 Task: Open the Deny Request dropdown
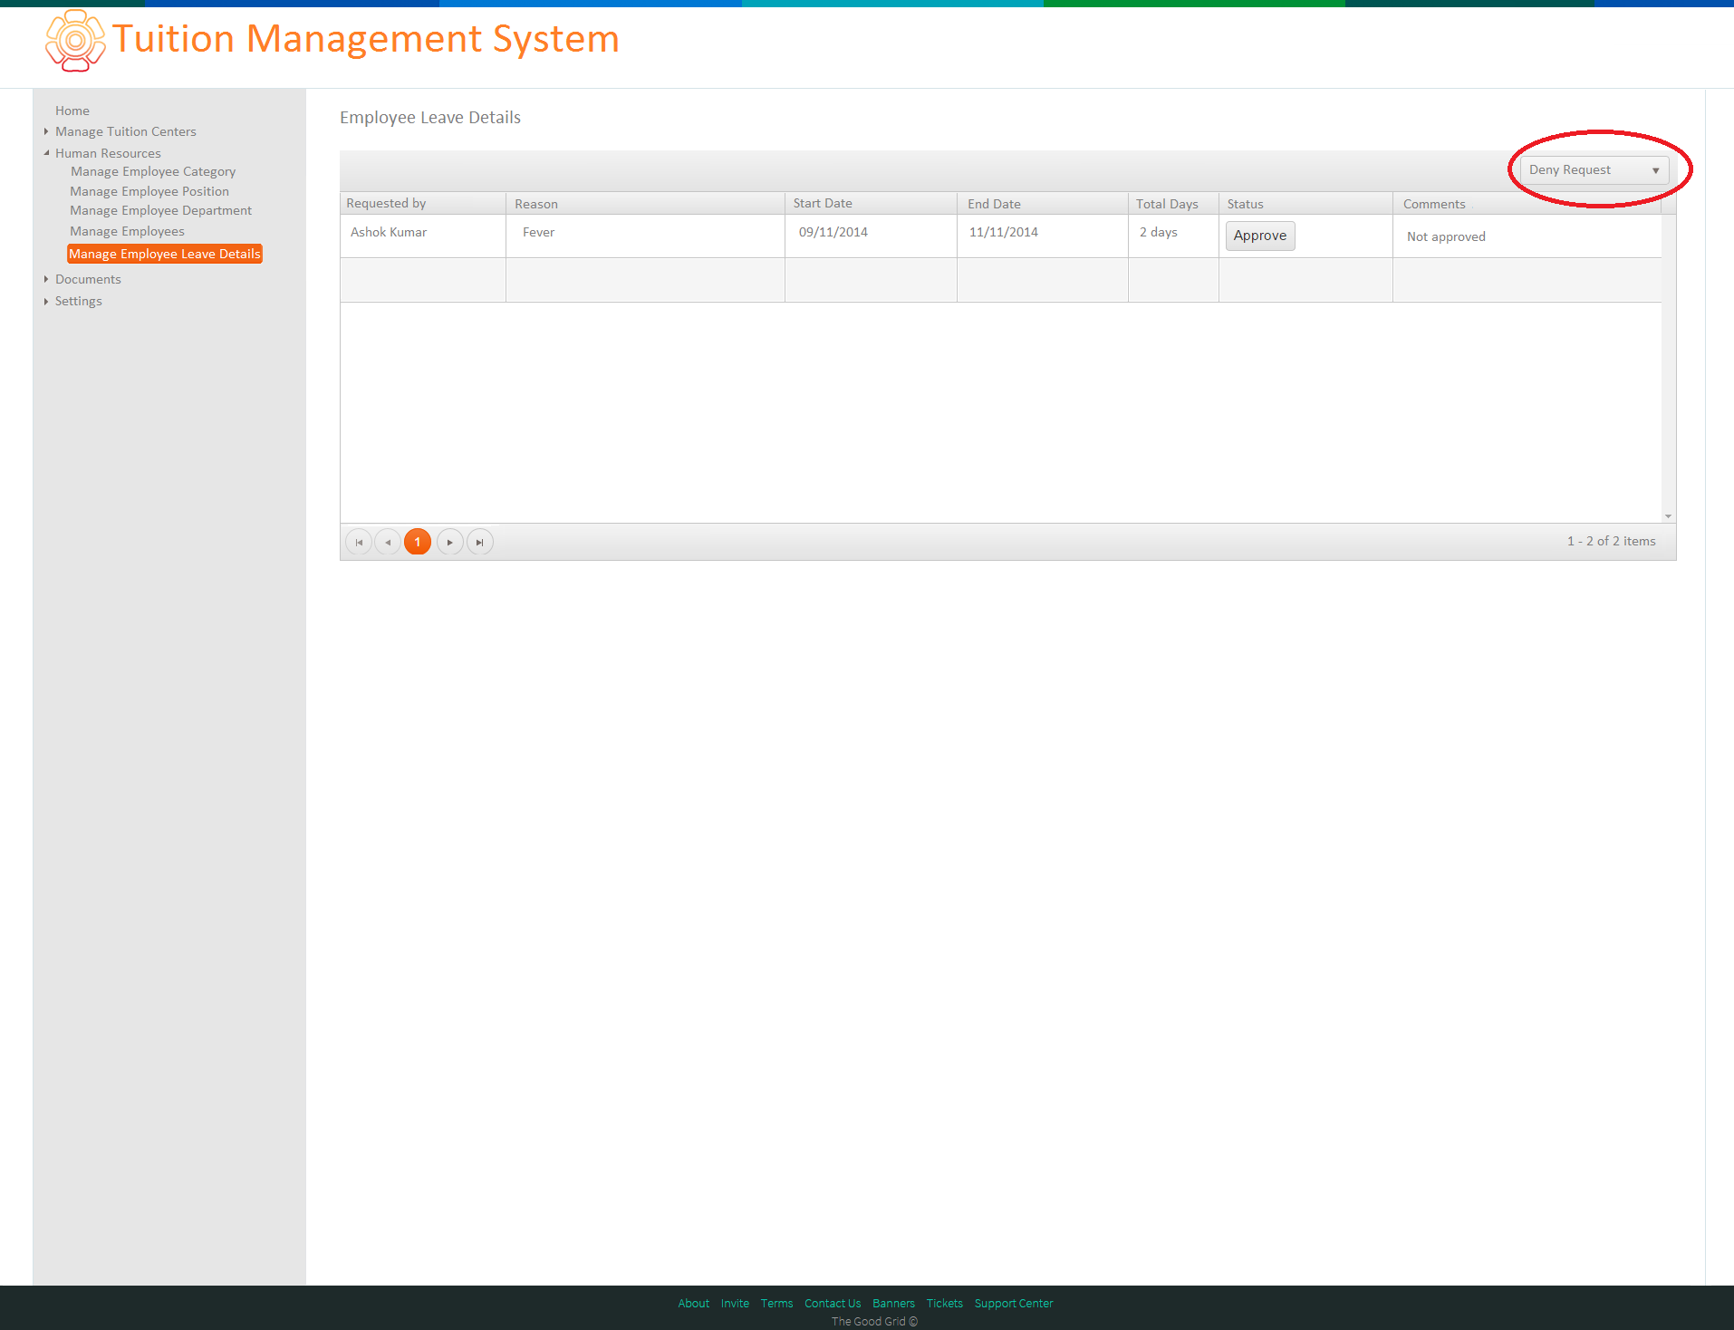point(1594,170)
